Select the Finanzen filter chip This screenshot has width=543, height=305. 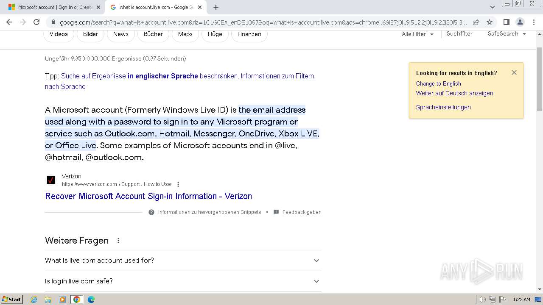pyautogui.click(x=249, y=34)
